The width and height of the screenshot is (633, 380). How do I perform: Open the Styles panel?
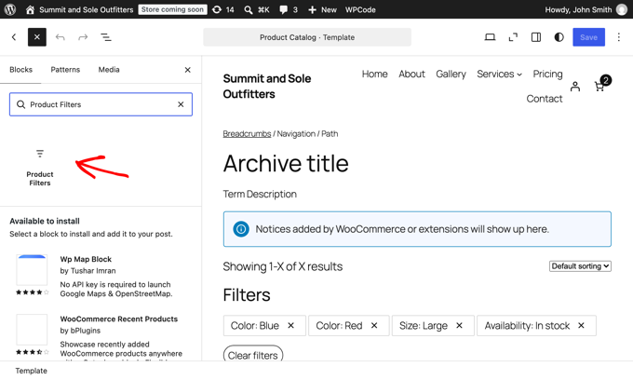(559, 37)
